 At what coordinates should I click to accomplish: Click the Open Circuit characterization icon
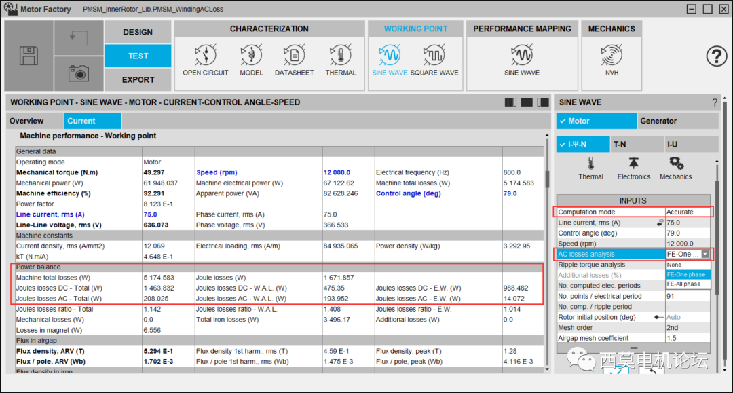point(206,56)
